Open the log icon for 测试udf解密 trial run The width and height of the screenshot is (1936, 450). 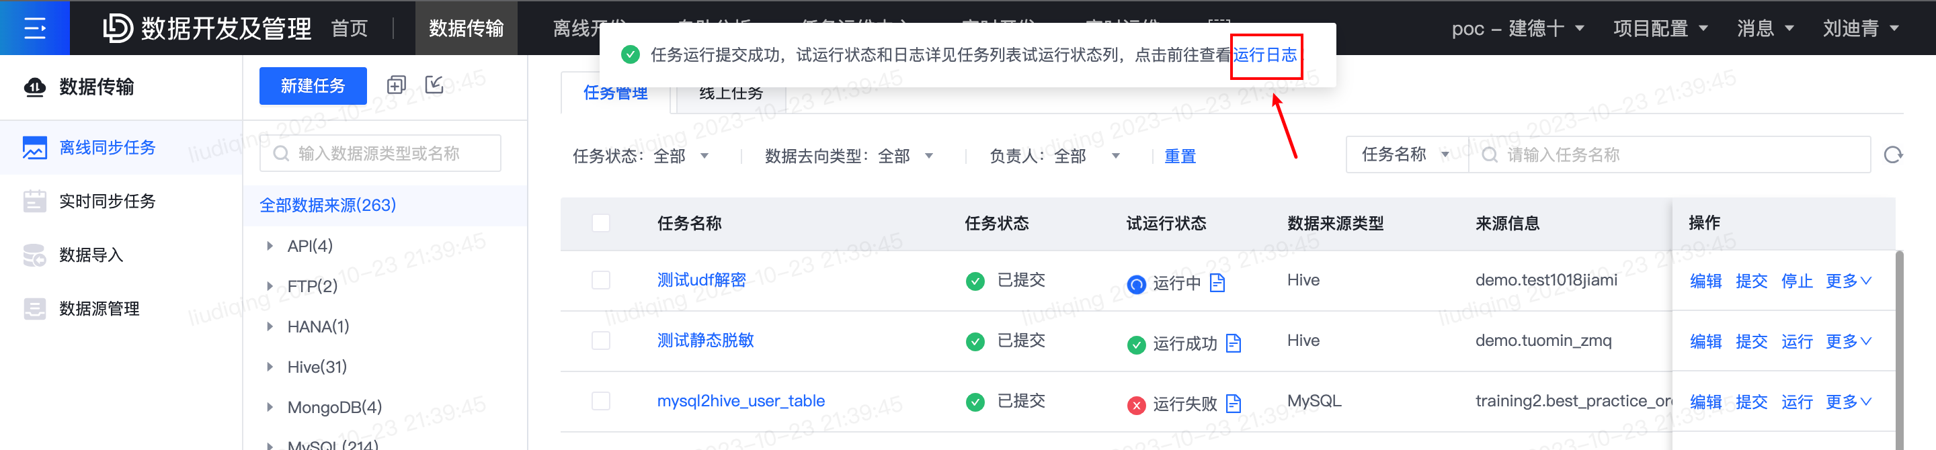[1217, 283]
